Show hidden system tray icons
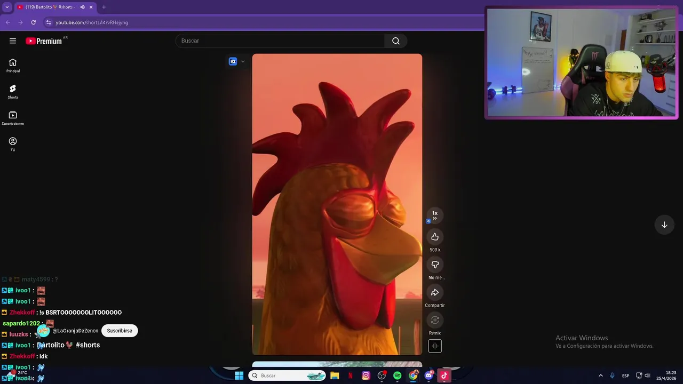The width and height of the screenshot is (683, 384). 601,375
